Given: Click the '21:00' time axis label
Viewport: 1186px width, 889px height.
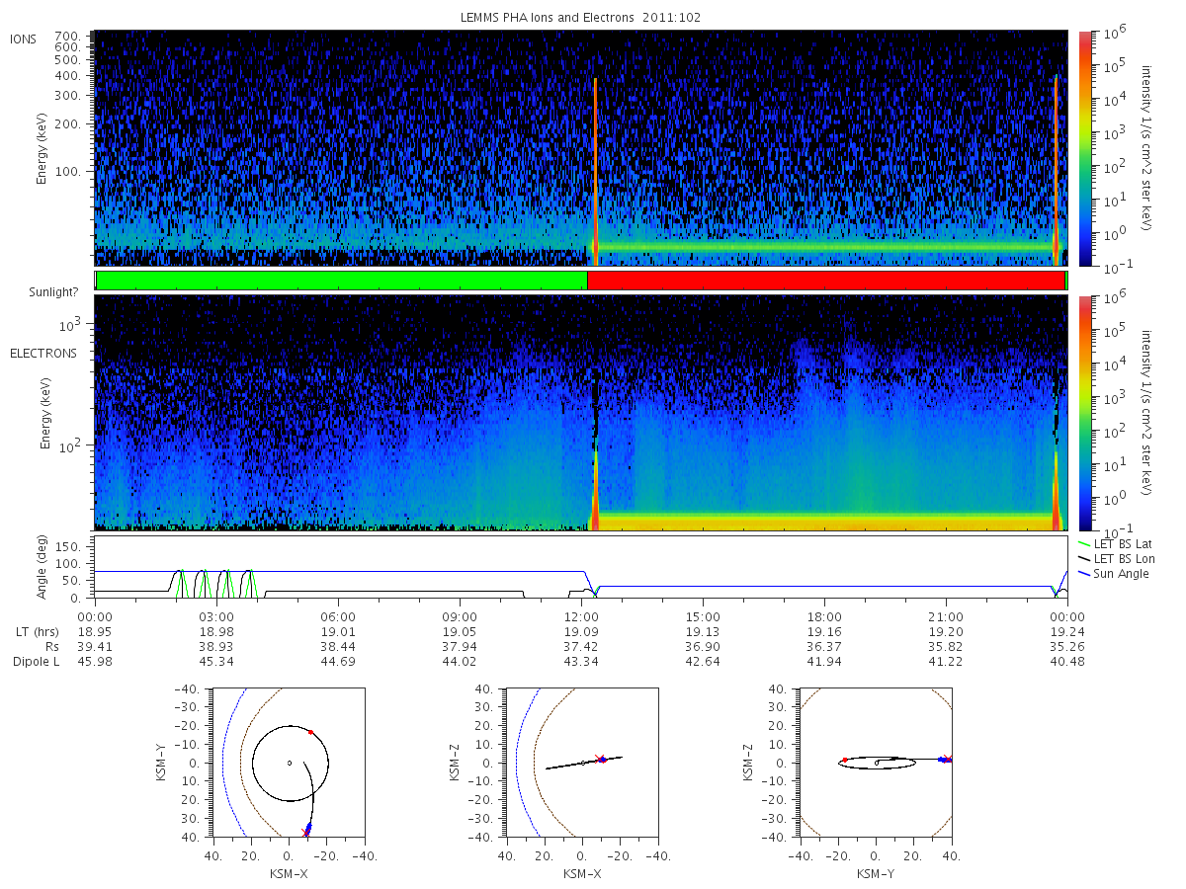Looking at the screenshot, I should click(x=946, y=615).
